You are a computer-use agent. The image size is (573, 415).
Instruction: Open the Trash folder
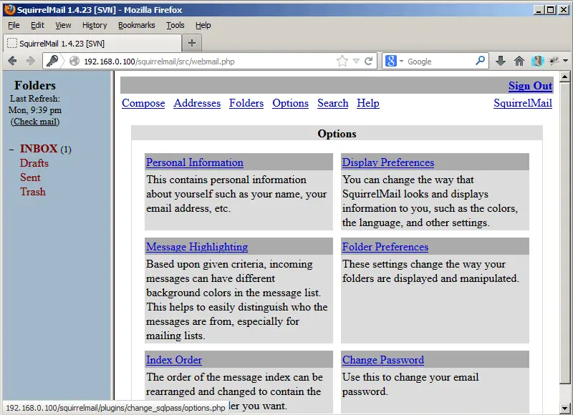33,192
